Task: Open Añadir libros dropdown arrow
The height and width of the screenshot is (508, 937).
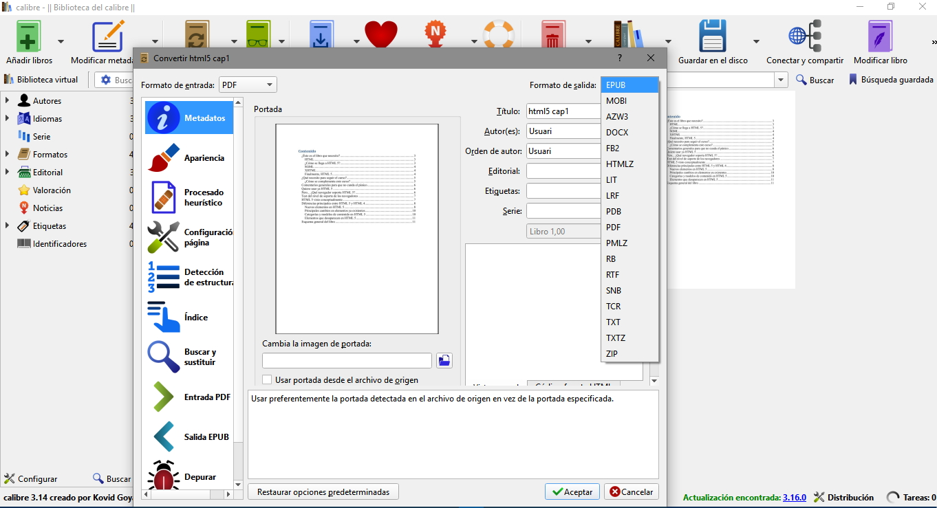Action: [x=61, y=41]
